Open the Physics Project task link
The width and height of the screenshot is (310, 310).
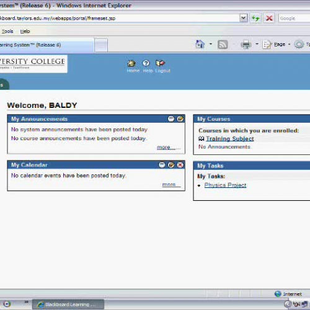(x=225, y=185)
